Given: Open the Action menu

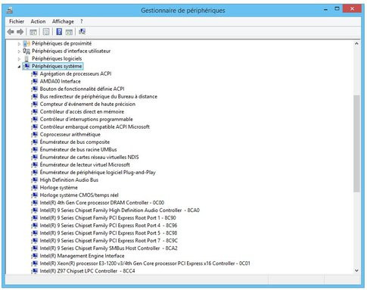Looking at the screenshot, I should click(38, 21).
